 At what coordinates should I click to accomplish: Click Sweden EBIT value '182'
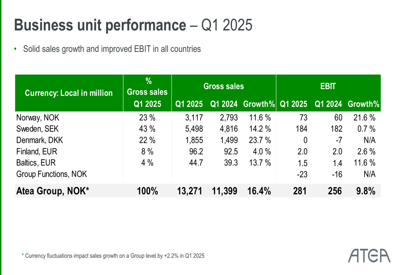pyautogui.click(x=336, y=129)
